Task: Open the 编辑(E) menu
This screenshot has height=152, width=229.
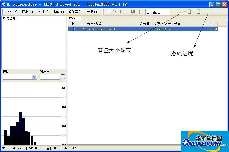Action: [x=27, y=12]
